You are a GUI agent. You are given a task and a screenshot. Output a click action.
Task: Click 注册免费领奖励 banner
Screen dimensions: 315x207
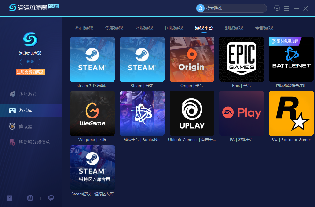coord(30,72)
